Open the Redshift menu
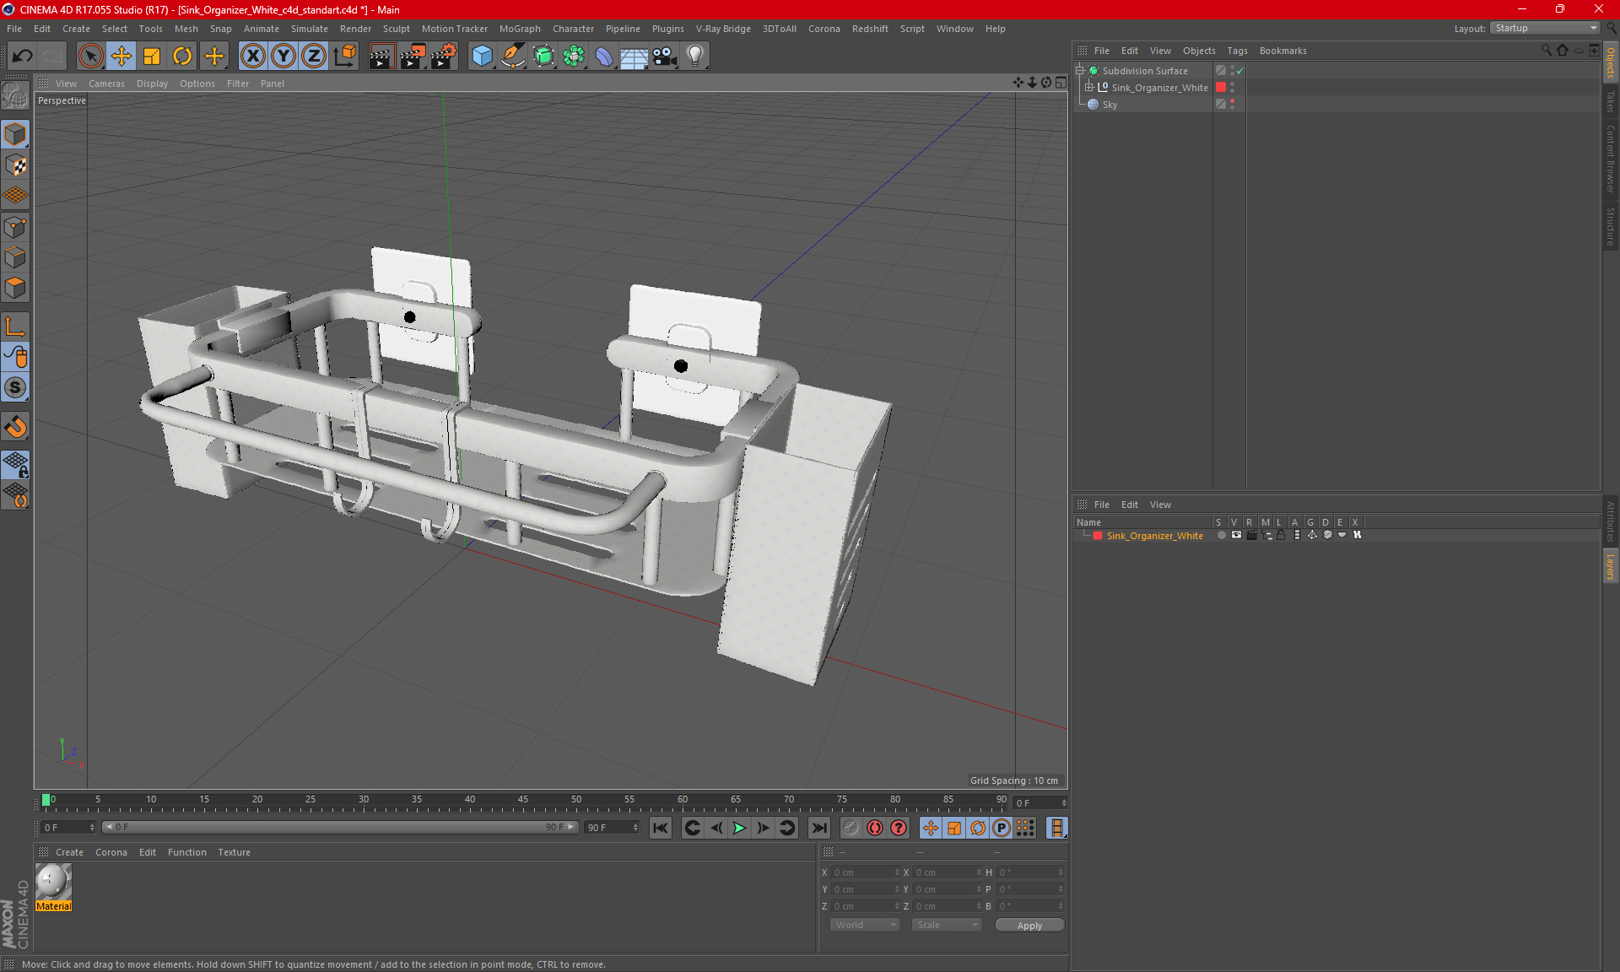The image size is (1620, 972). [x=870, y=29]
